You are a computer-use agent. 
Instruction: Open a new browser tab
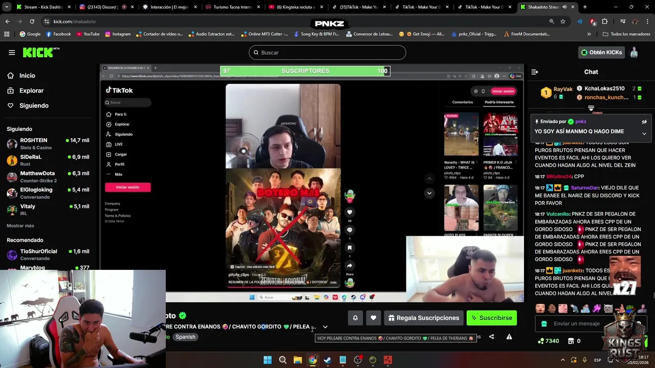(x=585, y=7)
